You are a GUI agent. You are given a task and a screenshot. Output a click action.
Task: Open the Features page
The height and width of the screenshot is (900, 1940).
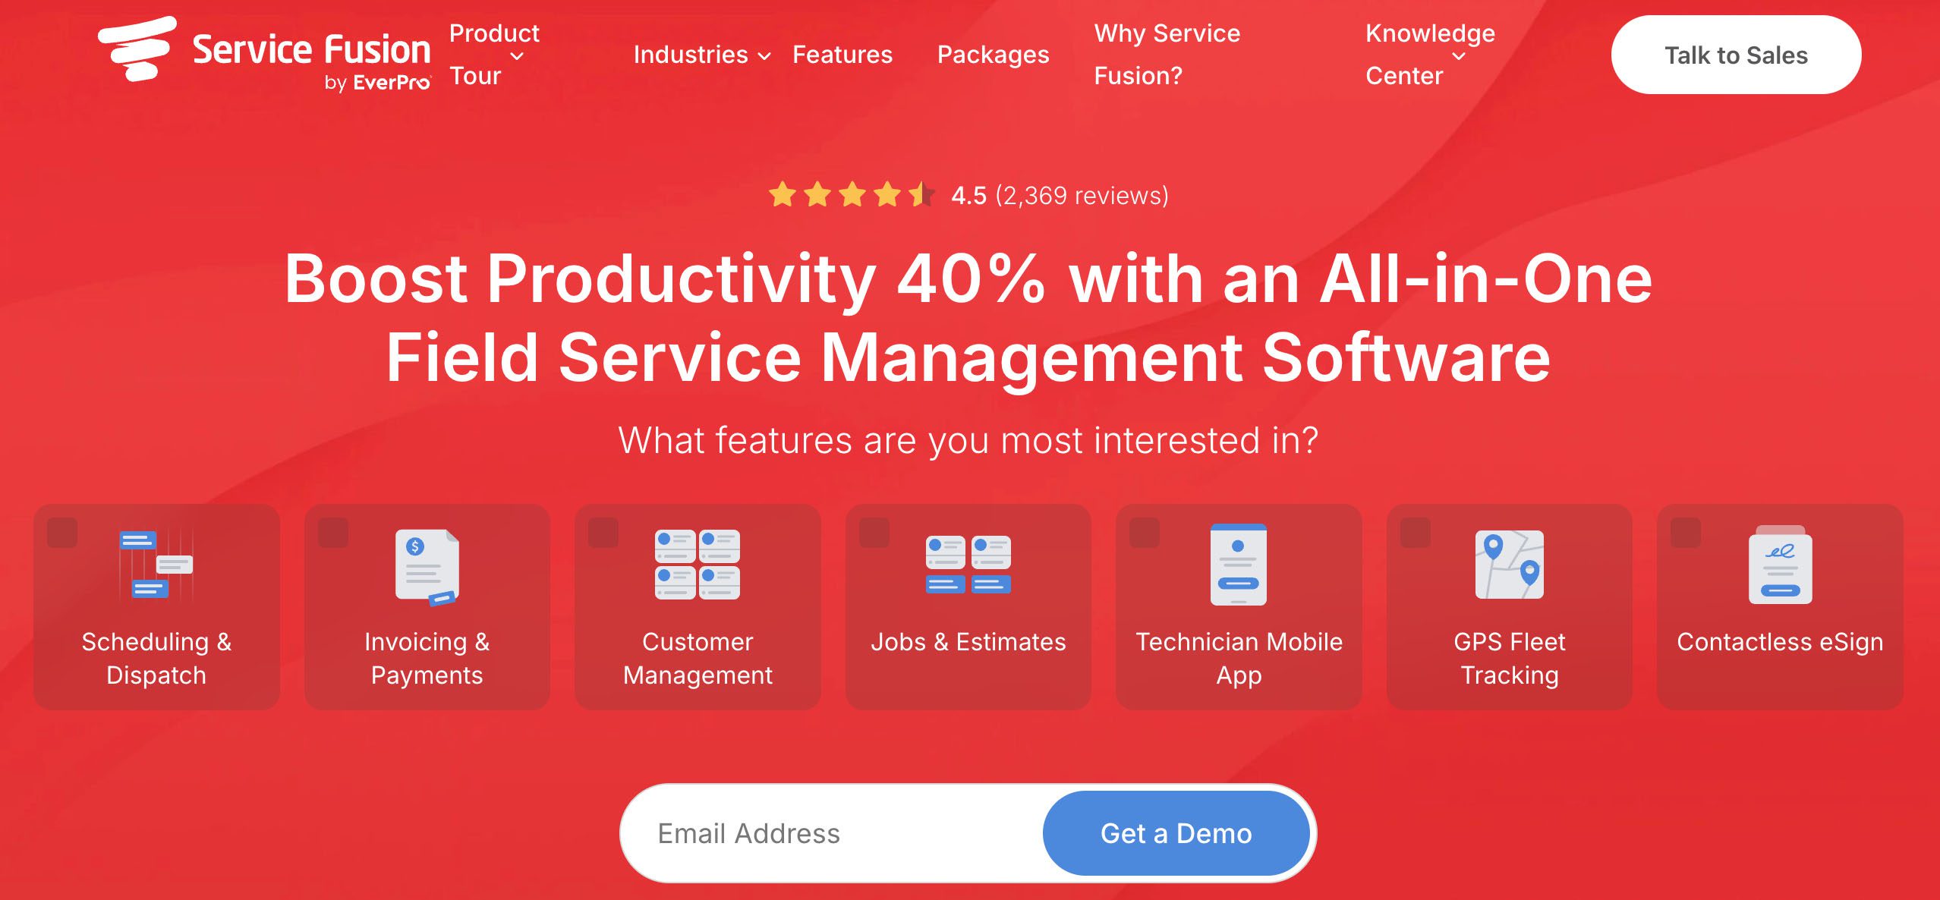[x=842, y=55]
